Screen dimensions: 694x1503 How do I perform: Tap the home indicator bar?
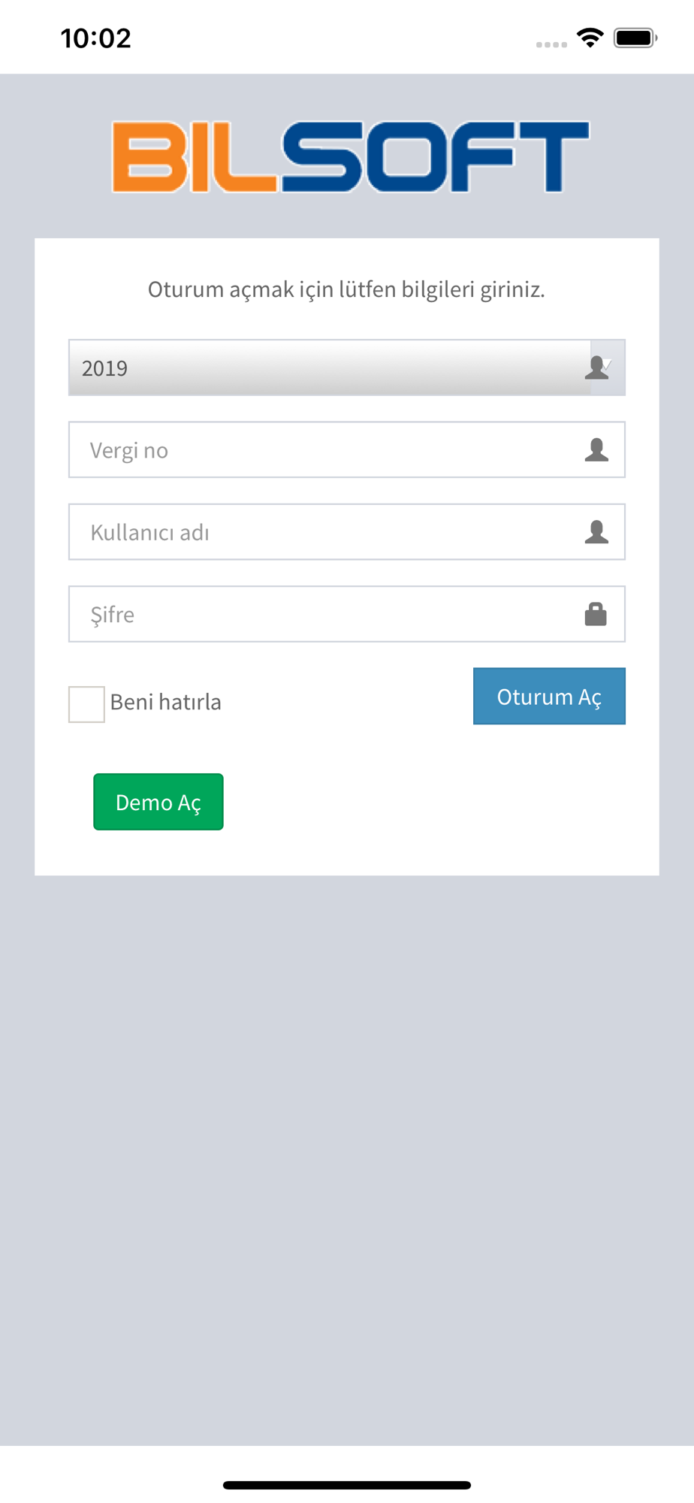tap(347, 1485)
